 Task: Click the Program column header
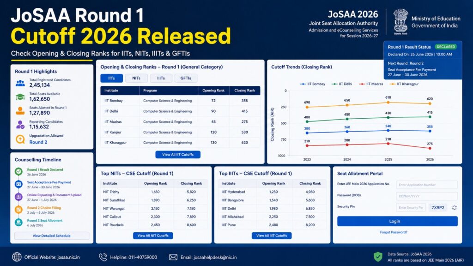[168, 91]
